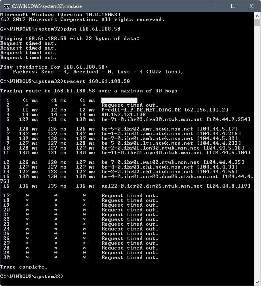Click the redacted white box in hop 1
Image resolution: width=261 pixels, height=286 pixels.
pos(119,100)
